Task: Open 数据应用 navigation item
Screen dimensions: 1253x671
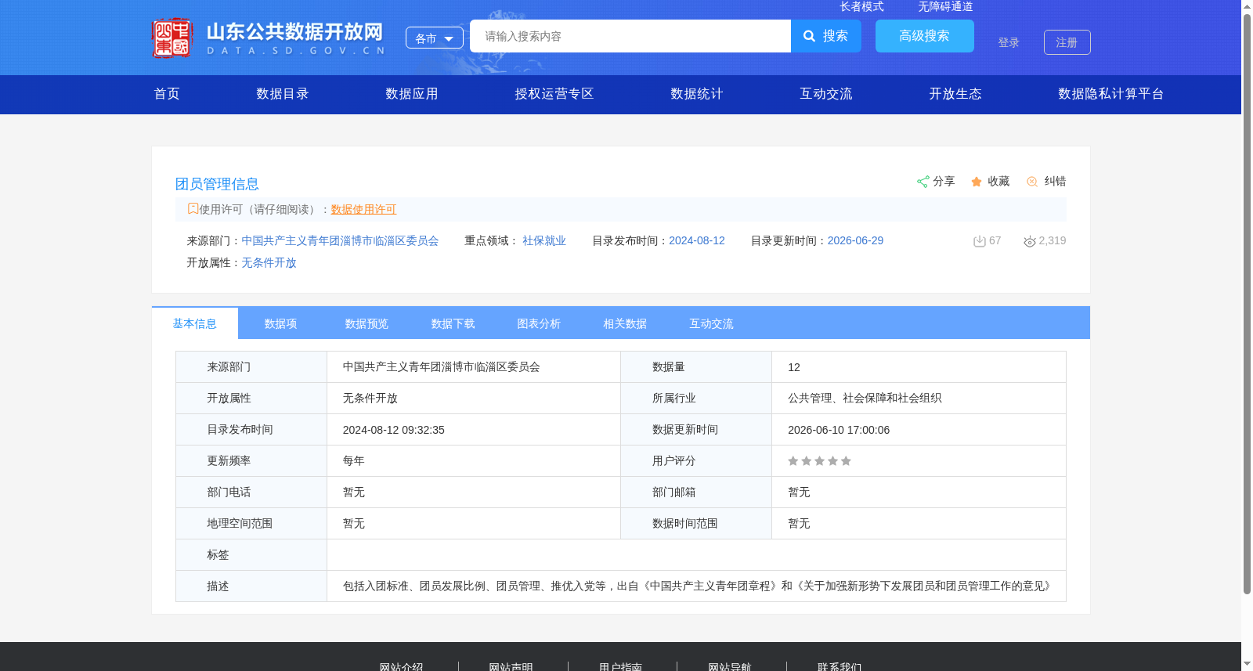Action: [x=412, y=94]
